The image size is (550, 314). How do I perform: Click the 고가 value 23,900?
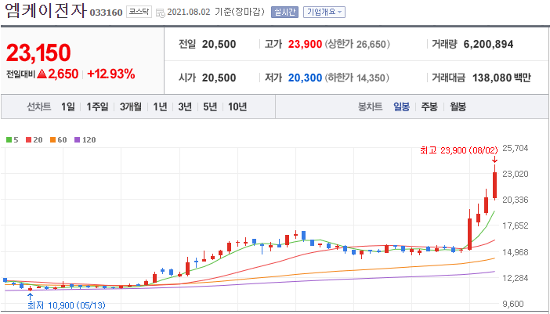point(305,45)
